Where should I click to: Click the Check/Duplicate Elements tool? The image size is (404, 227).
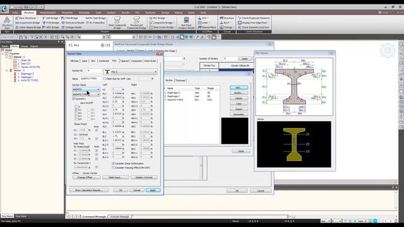click(254, 18)
